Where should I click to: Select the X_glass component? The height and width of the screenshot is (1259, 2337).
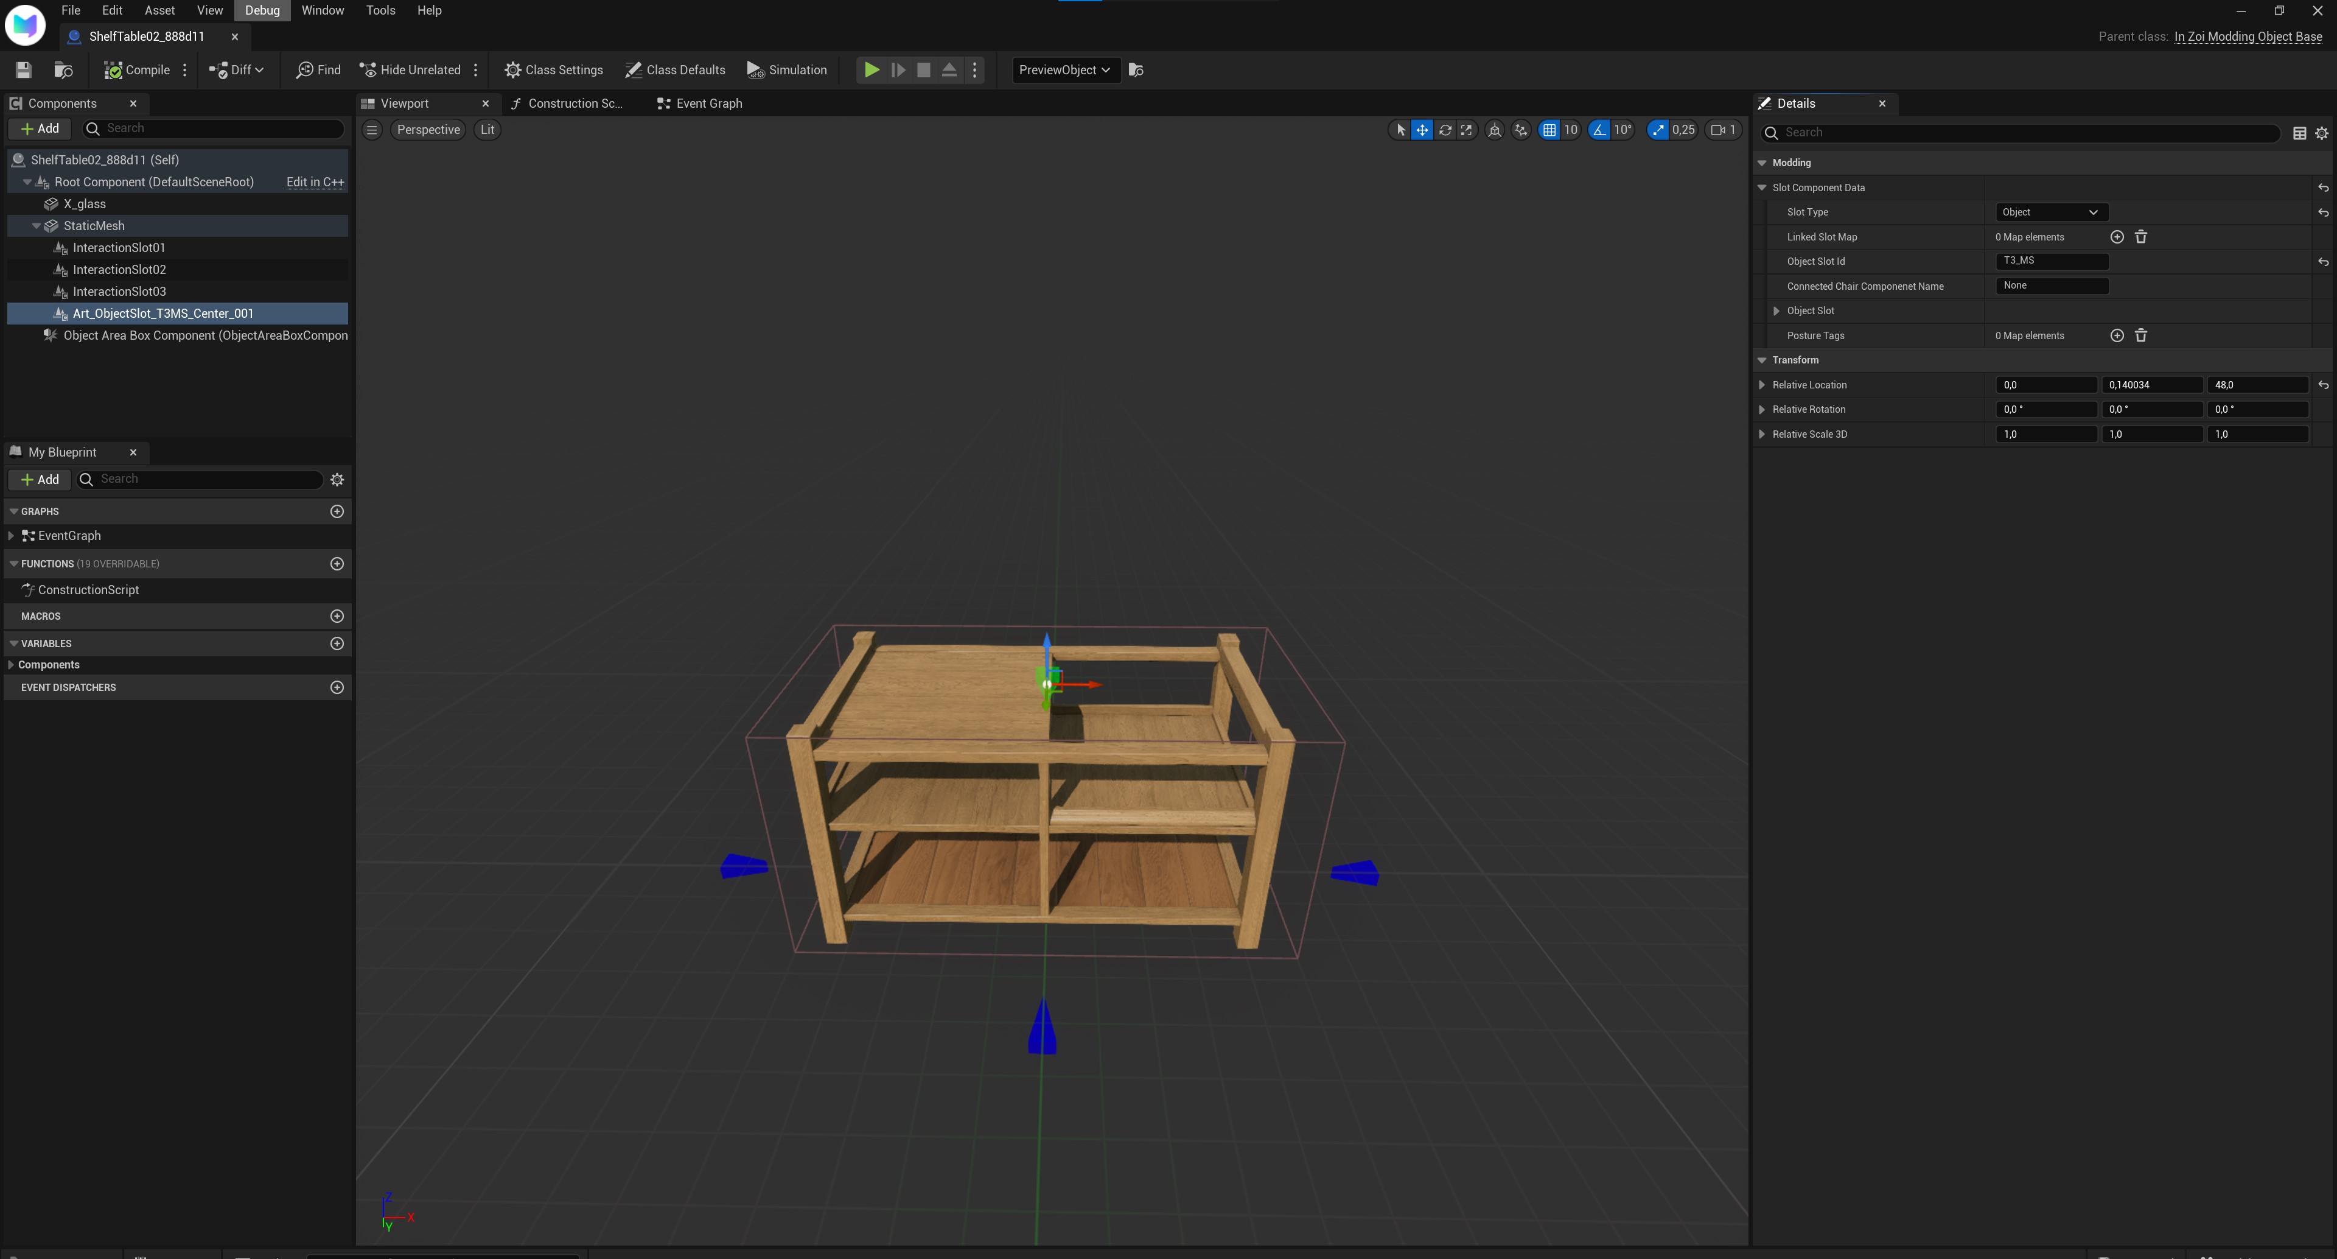tap(85, 204)
